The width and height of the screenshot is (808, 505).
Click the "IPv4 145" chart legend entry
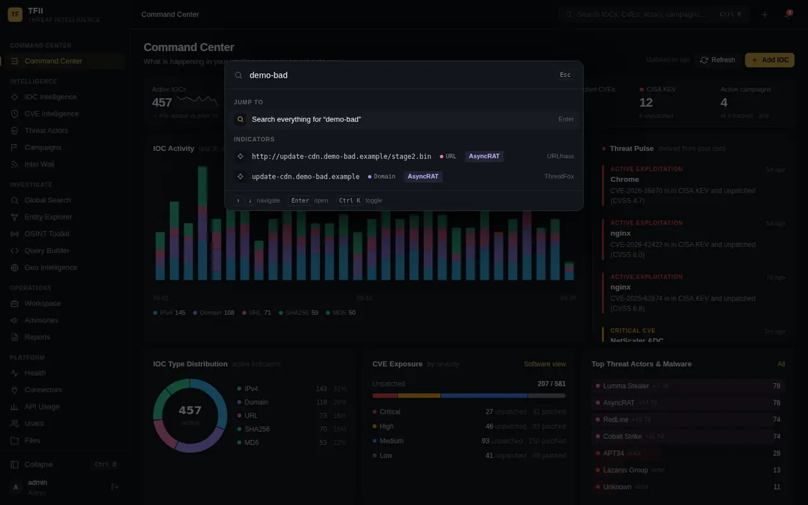click(x=169, y=313)
